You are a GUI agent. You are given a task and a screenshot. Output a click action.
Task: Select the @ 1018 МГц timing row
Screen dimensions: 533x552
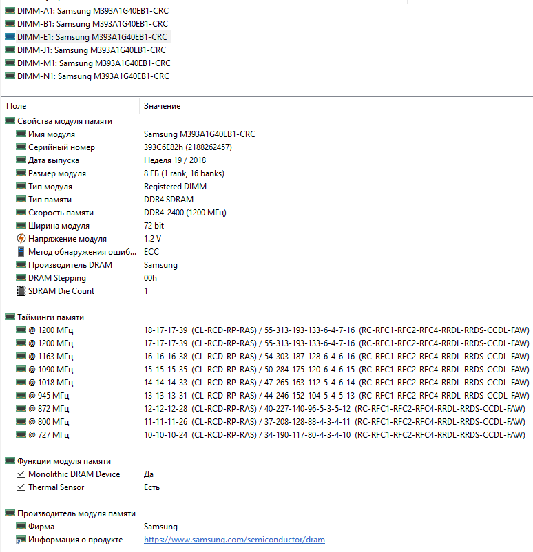pyautogui.click(x=273, y=382)
